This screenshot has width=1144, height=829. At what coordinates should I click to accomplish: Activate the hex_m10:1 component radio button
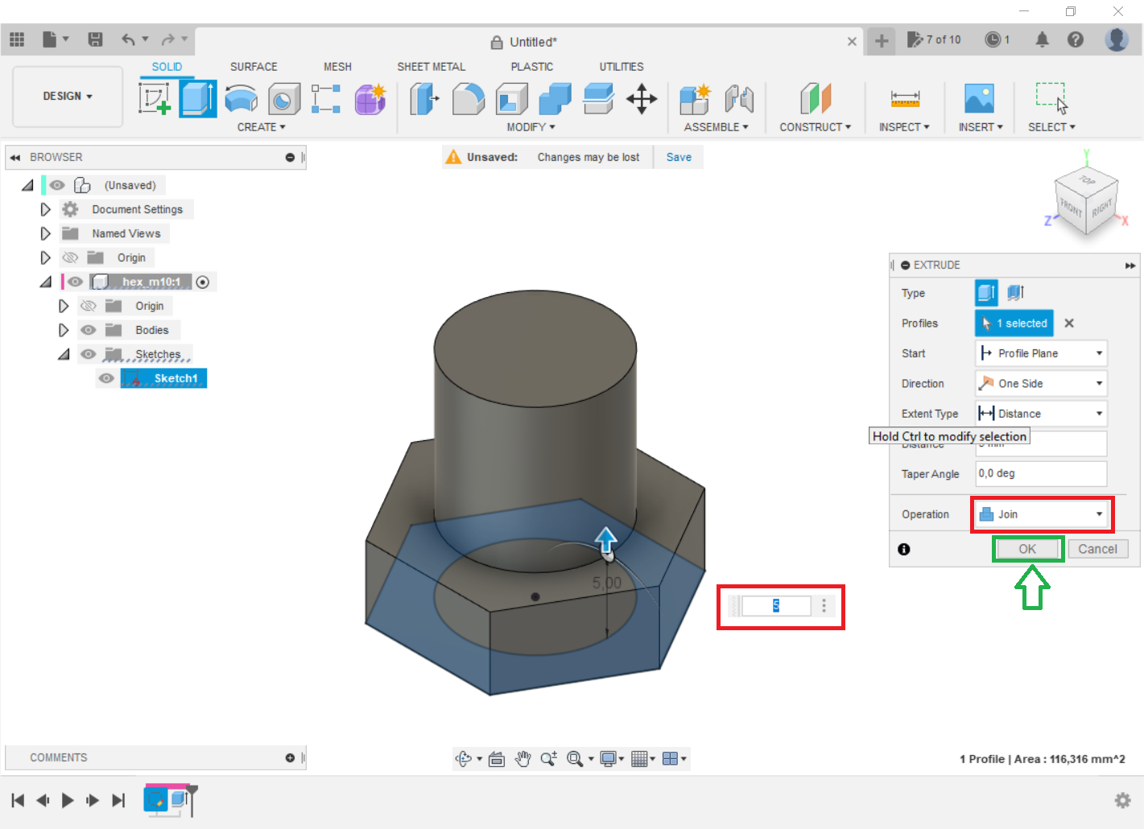point(203,282)
